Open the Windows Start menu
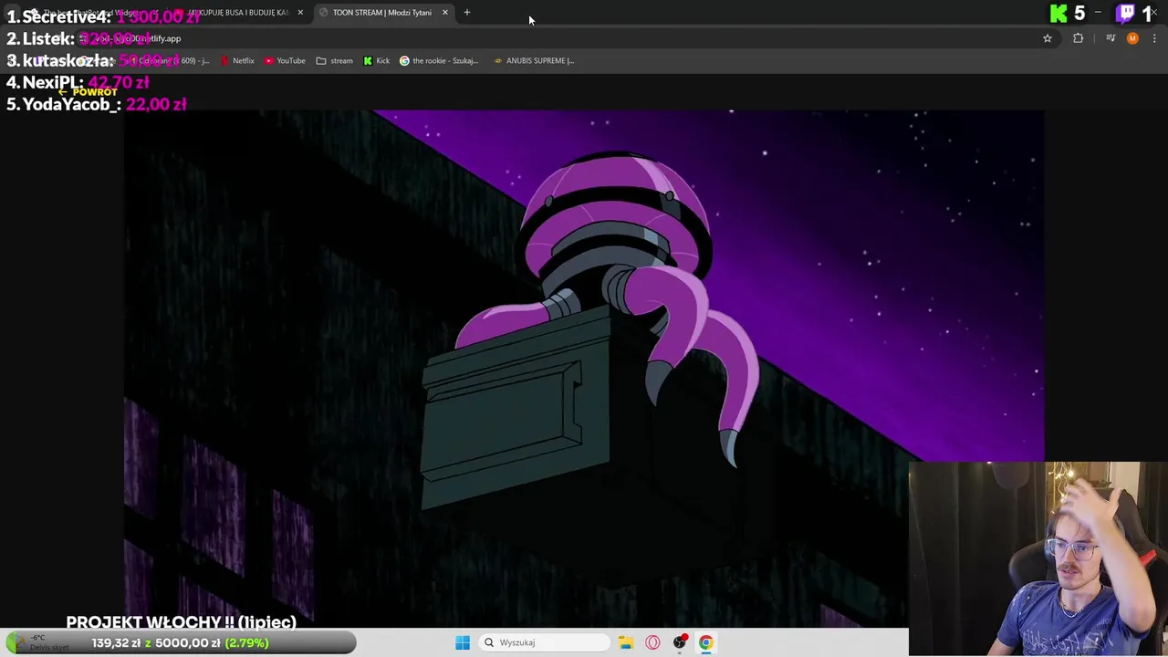This screenshot has height=657, width=1168. [463, 642]
